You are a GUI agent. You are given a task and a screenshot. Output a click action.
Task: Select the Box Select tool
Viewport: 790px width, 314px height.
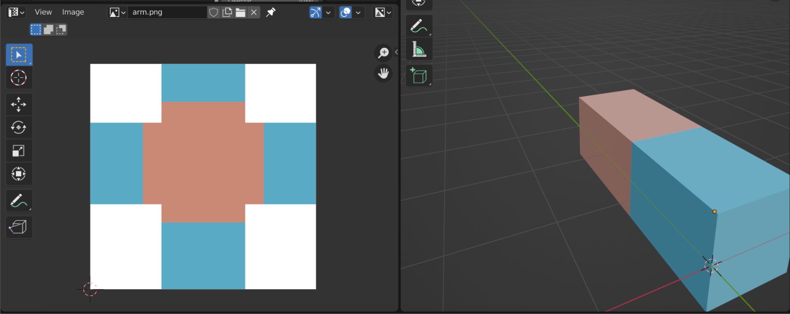(x=19, y=55)
